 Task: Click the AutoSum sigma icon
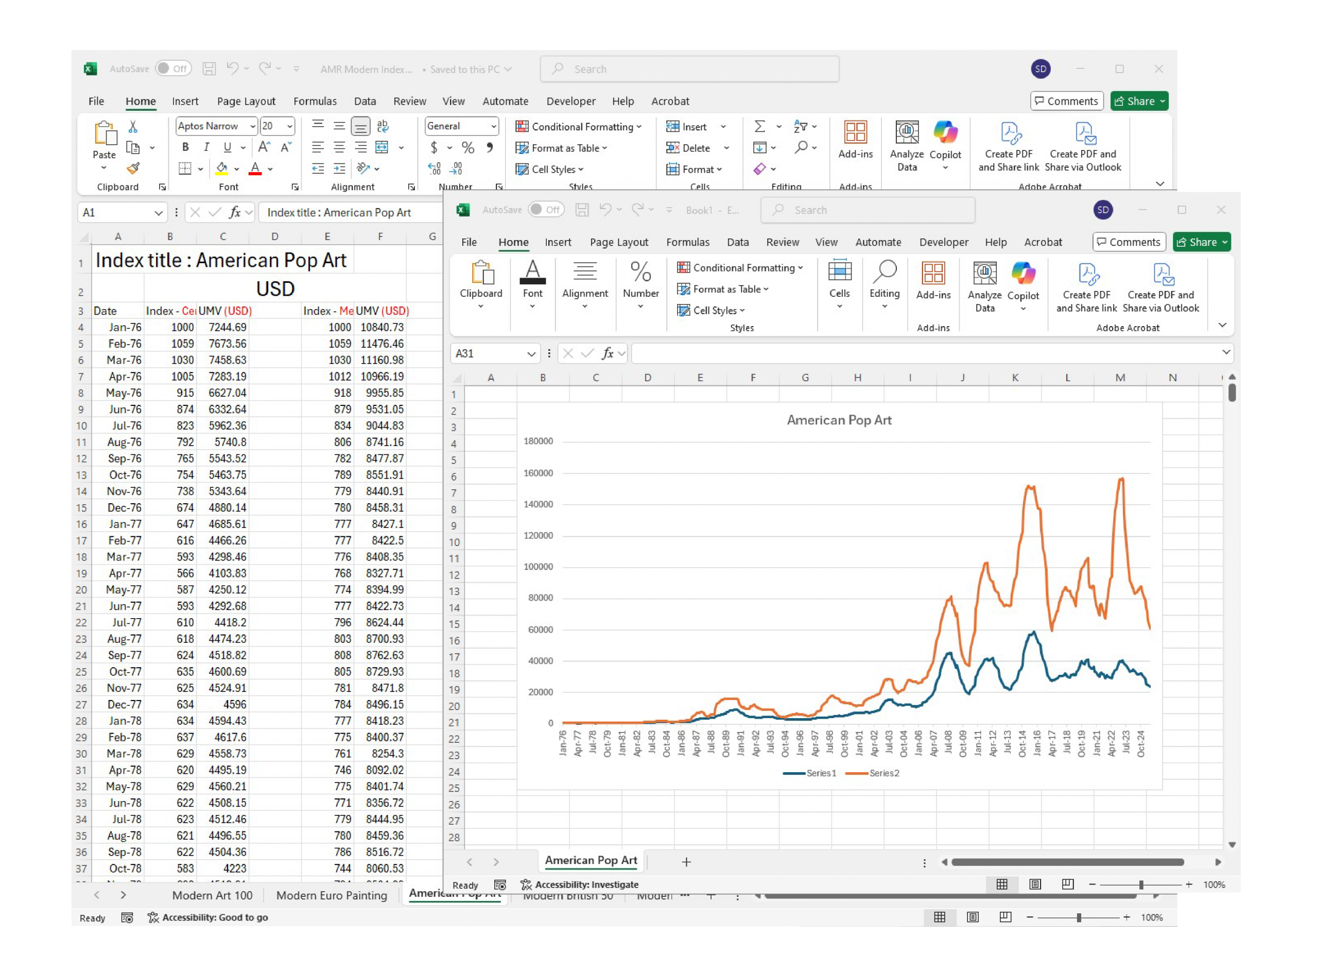pos(759,126)
